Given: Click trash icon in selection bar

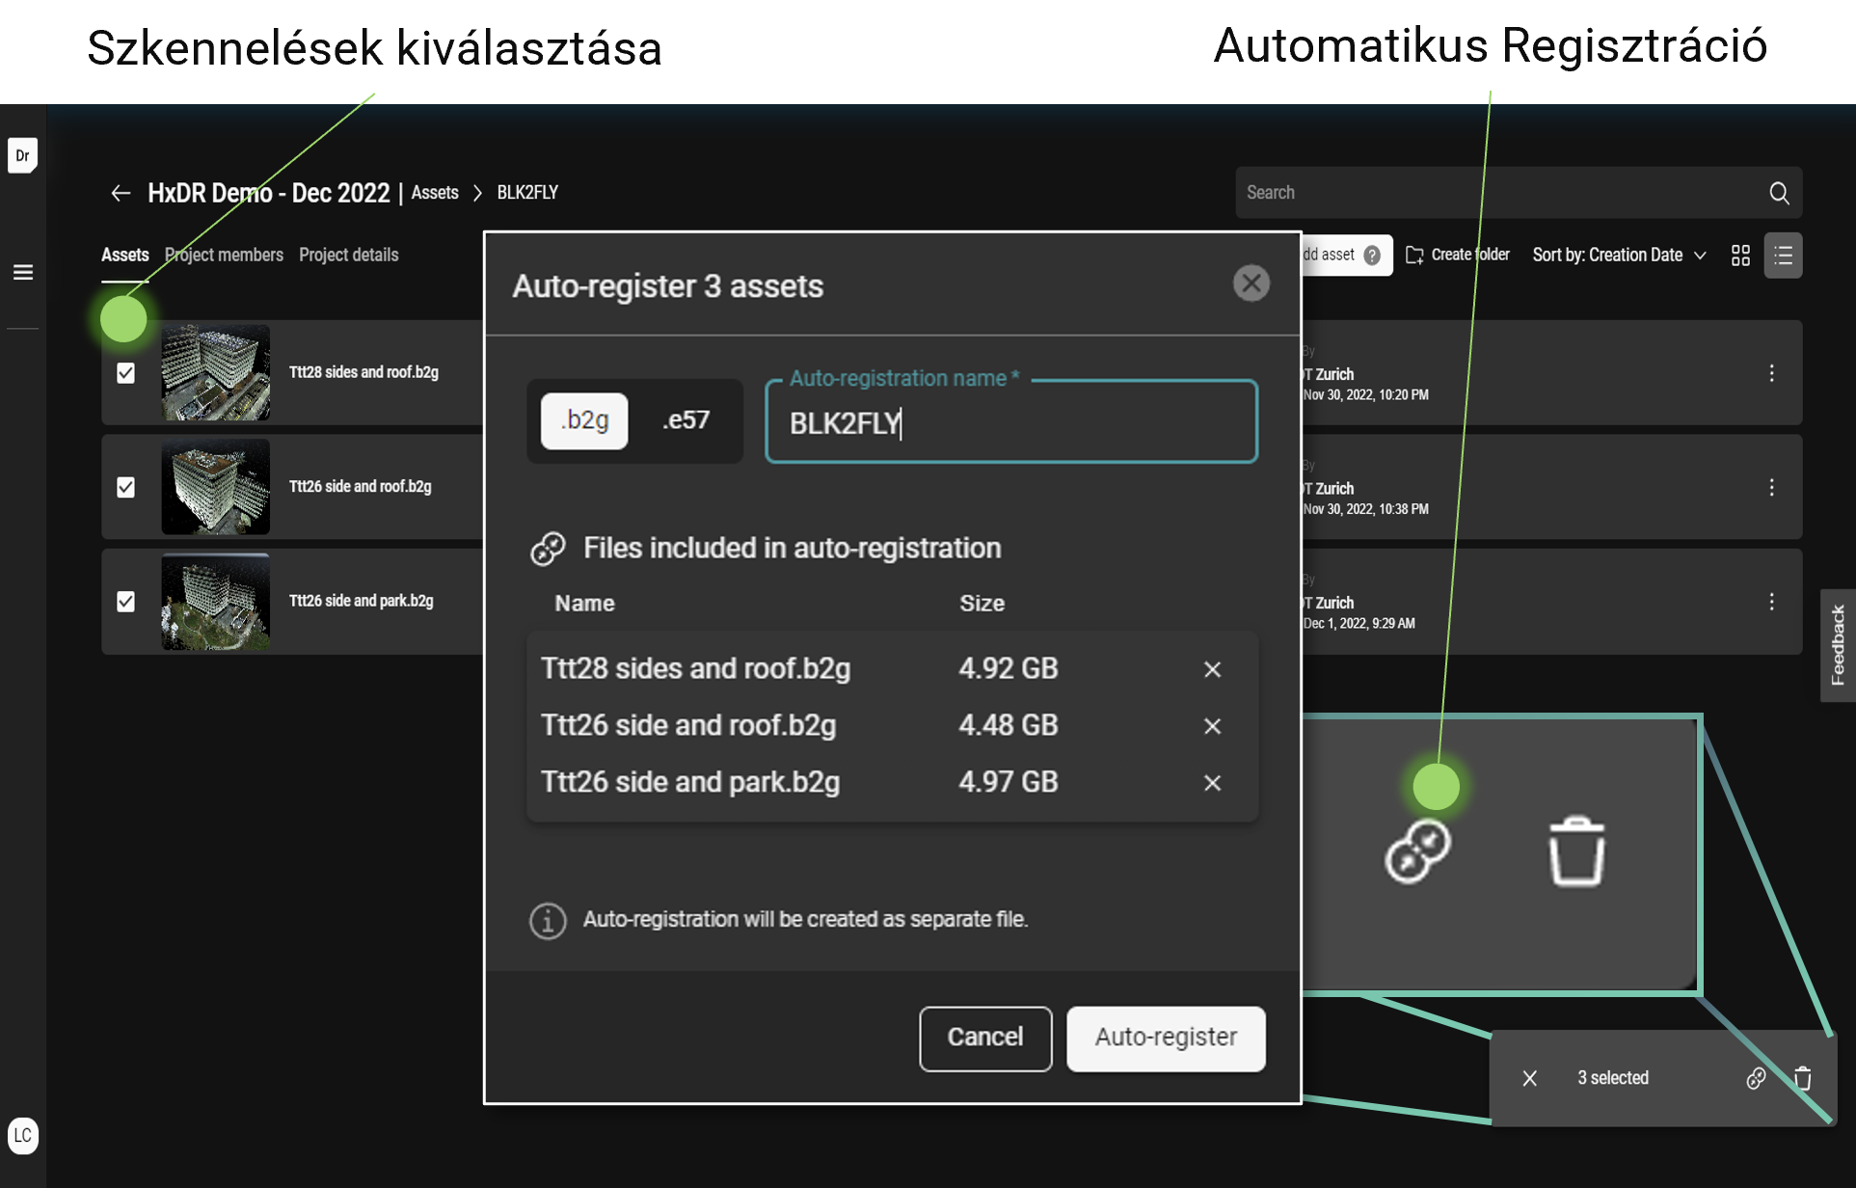Looking at the screenshot, I should [x=1802, y=1078].
